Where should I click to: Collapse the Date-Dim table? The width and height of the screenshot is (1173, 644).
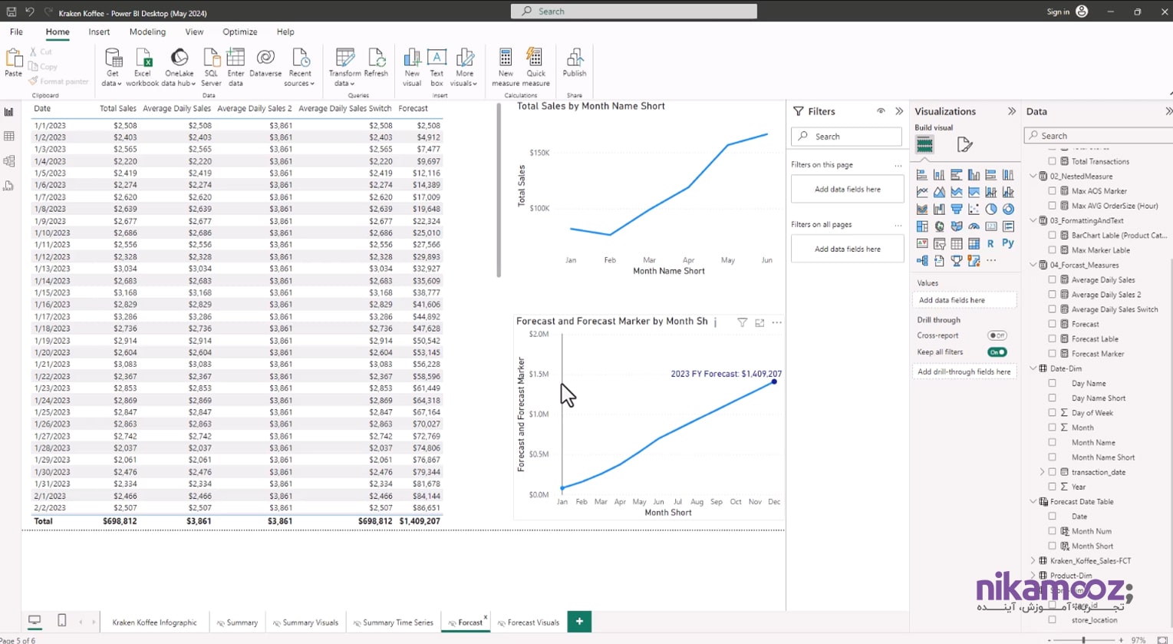pyautogui.click(x=1033, y=368)
